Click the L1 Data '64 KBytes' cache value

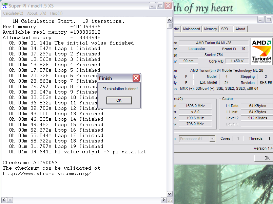tap(257, 106)
